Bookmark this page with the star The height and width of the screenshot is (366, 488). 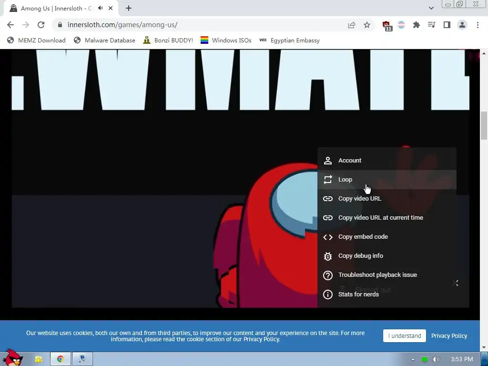[x=367, y=25]
